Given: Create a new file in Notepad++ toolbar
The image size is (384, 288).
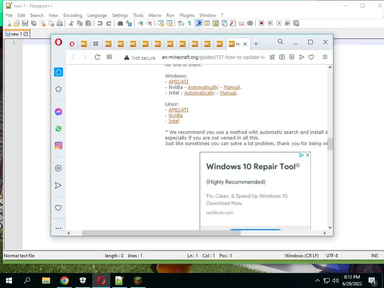Looking at the screenshot, I should [8, 23].
